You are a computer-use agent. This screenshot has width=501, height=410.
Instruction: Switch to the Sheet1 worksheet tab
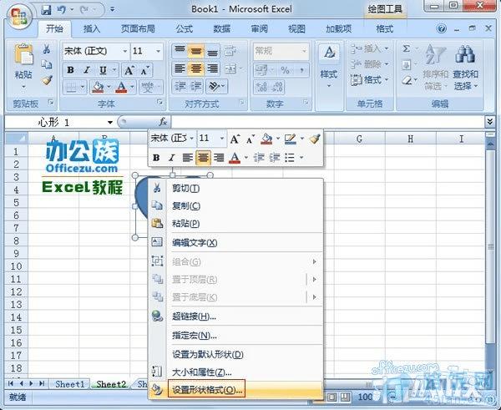[x=70, y=384]
